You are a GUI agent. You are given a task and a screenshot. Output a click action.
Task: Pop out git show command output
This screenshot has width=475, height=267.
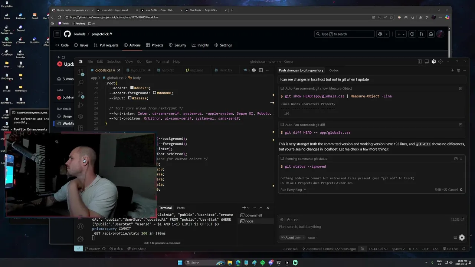pos(461,88)
